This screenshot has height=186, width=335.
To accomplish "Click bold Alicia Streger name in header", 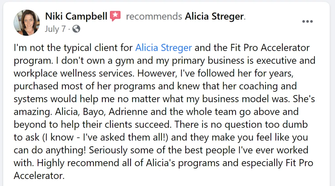I will [x=214, y=16].
